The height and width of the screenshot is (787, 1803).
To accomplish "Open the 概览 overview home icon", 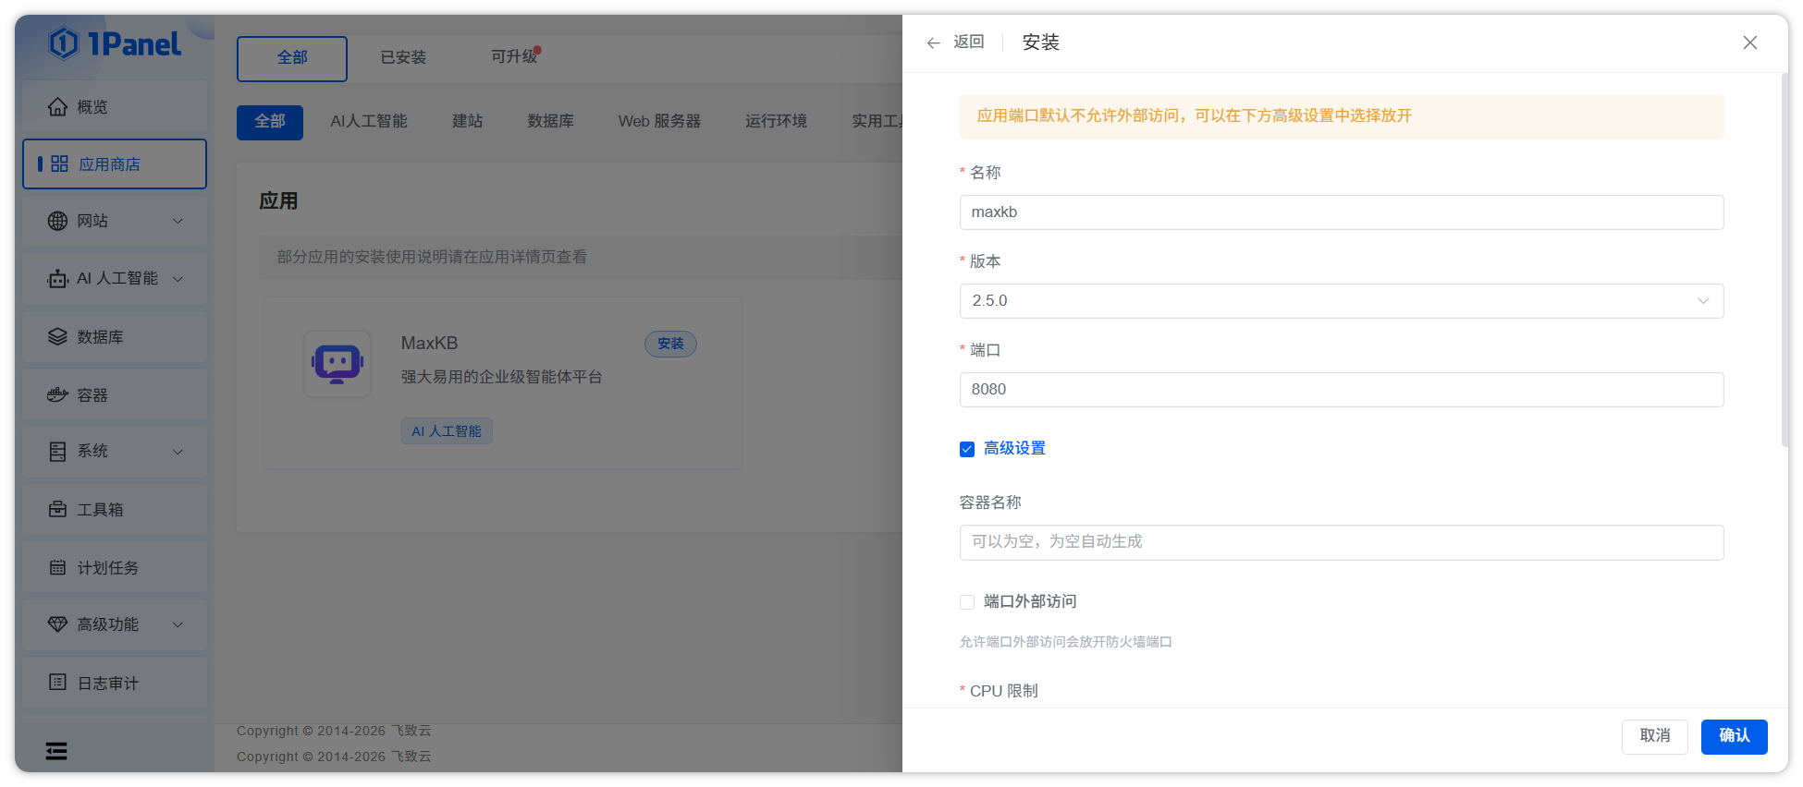I will click(x=57, y=107).
